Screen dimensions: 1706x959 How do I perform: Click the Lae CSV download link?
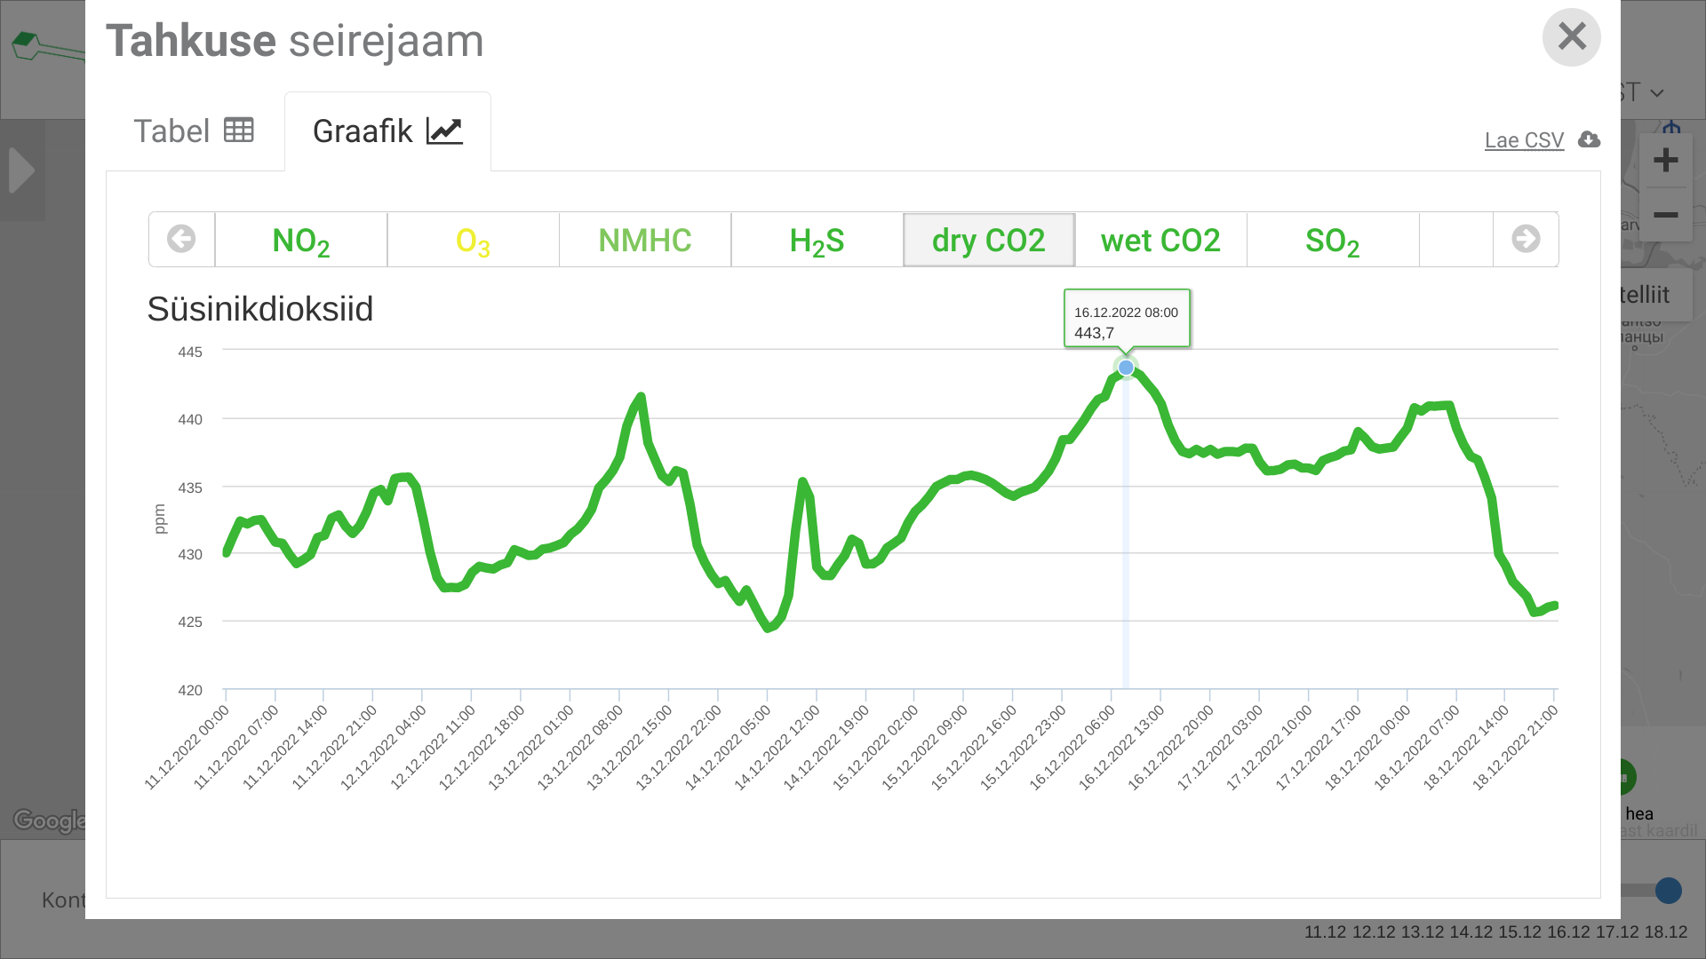(x=1524, y=140)
